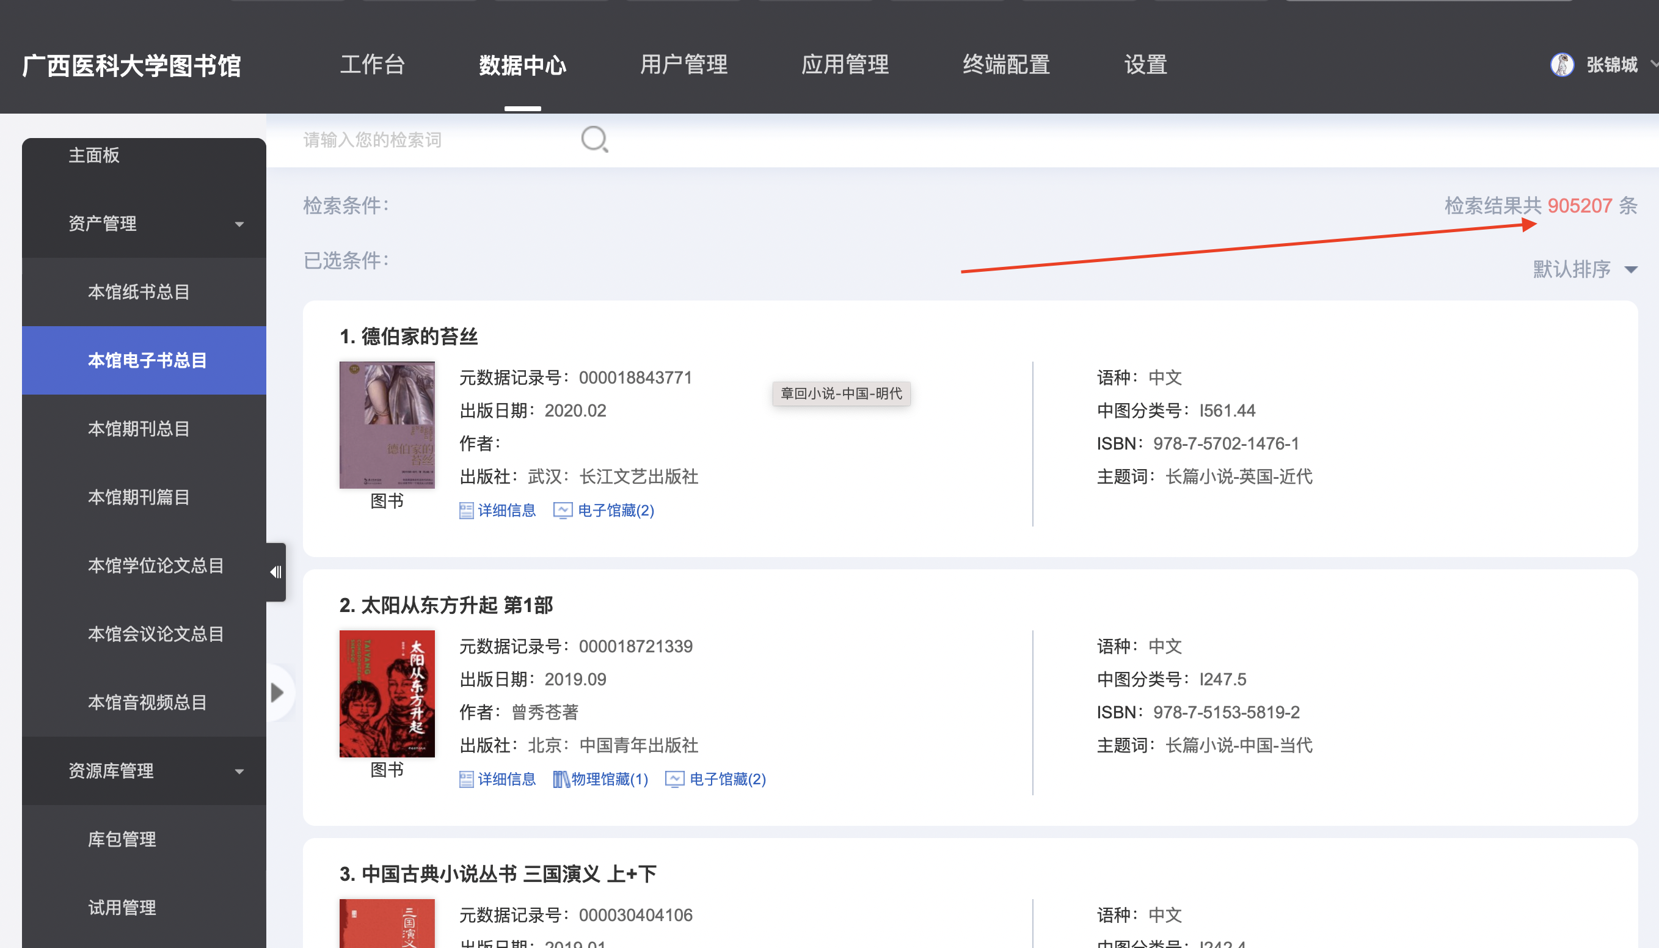Open the 终端配置 top menu
This screenshot has height=948, width=1659.
[x=1006, y=65]
